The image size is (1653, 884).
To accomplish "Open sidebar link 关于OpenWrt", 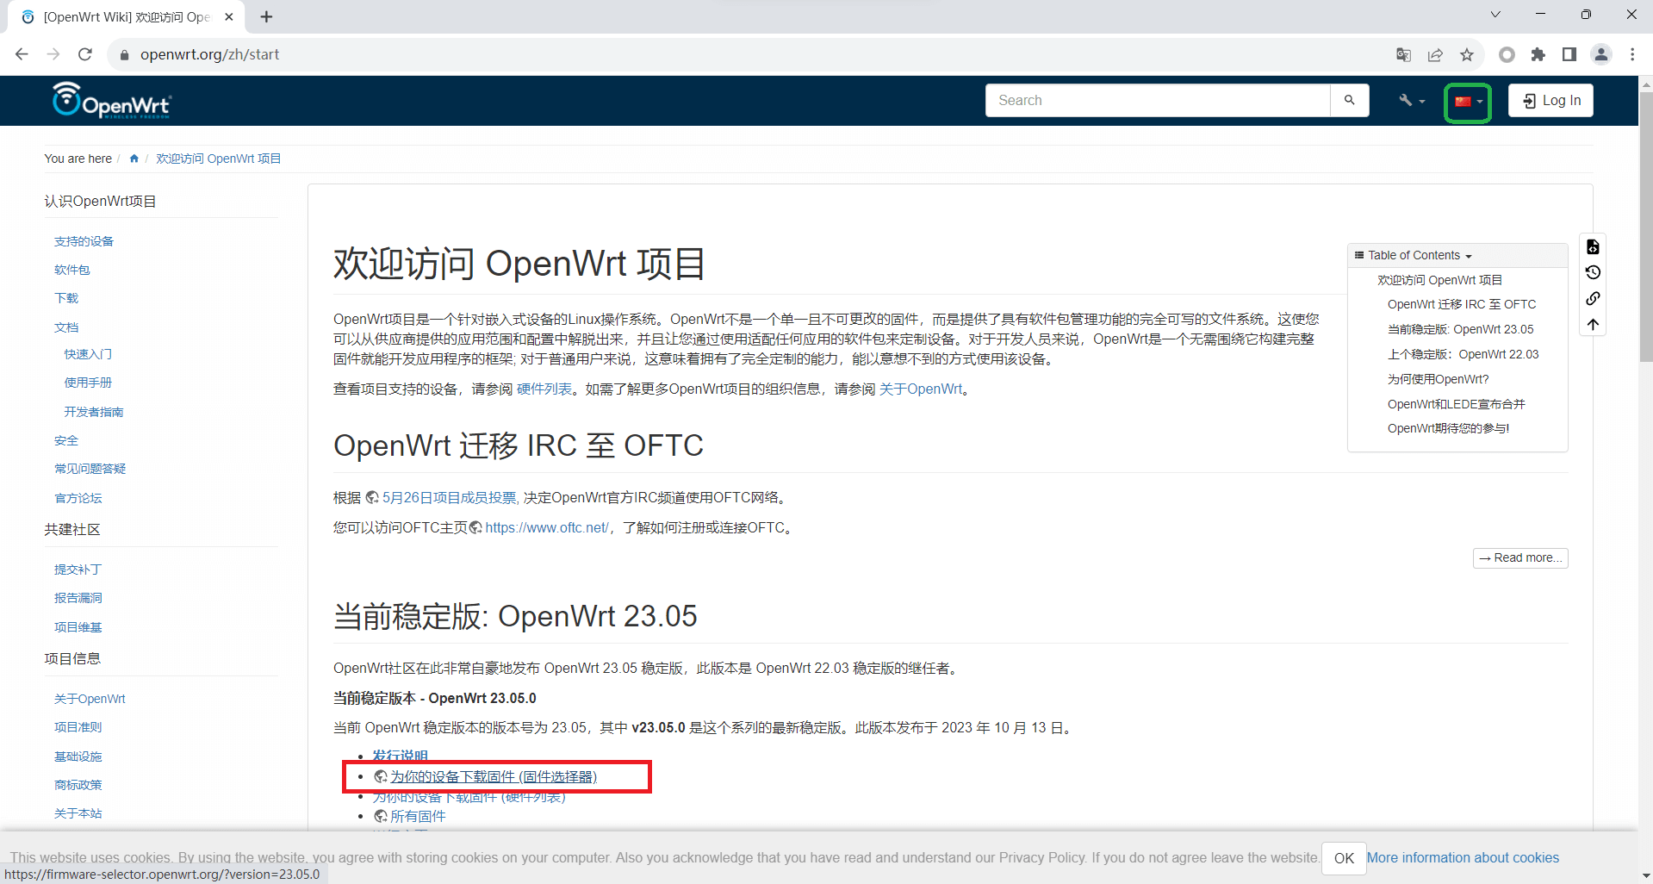I will pos(90,699).
